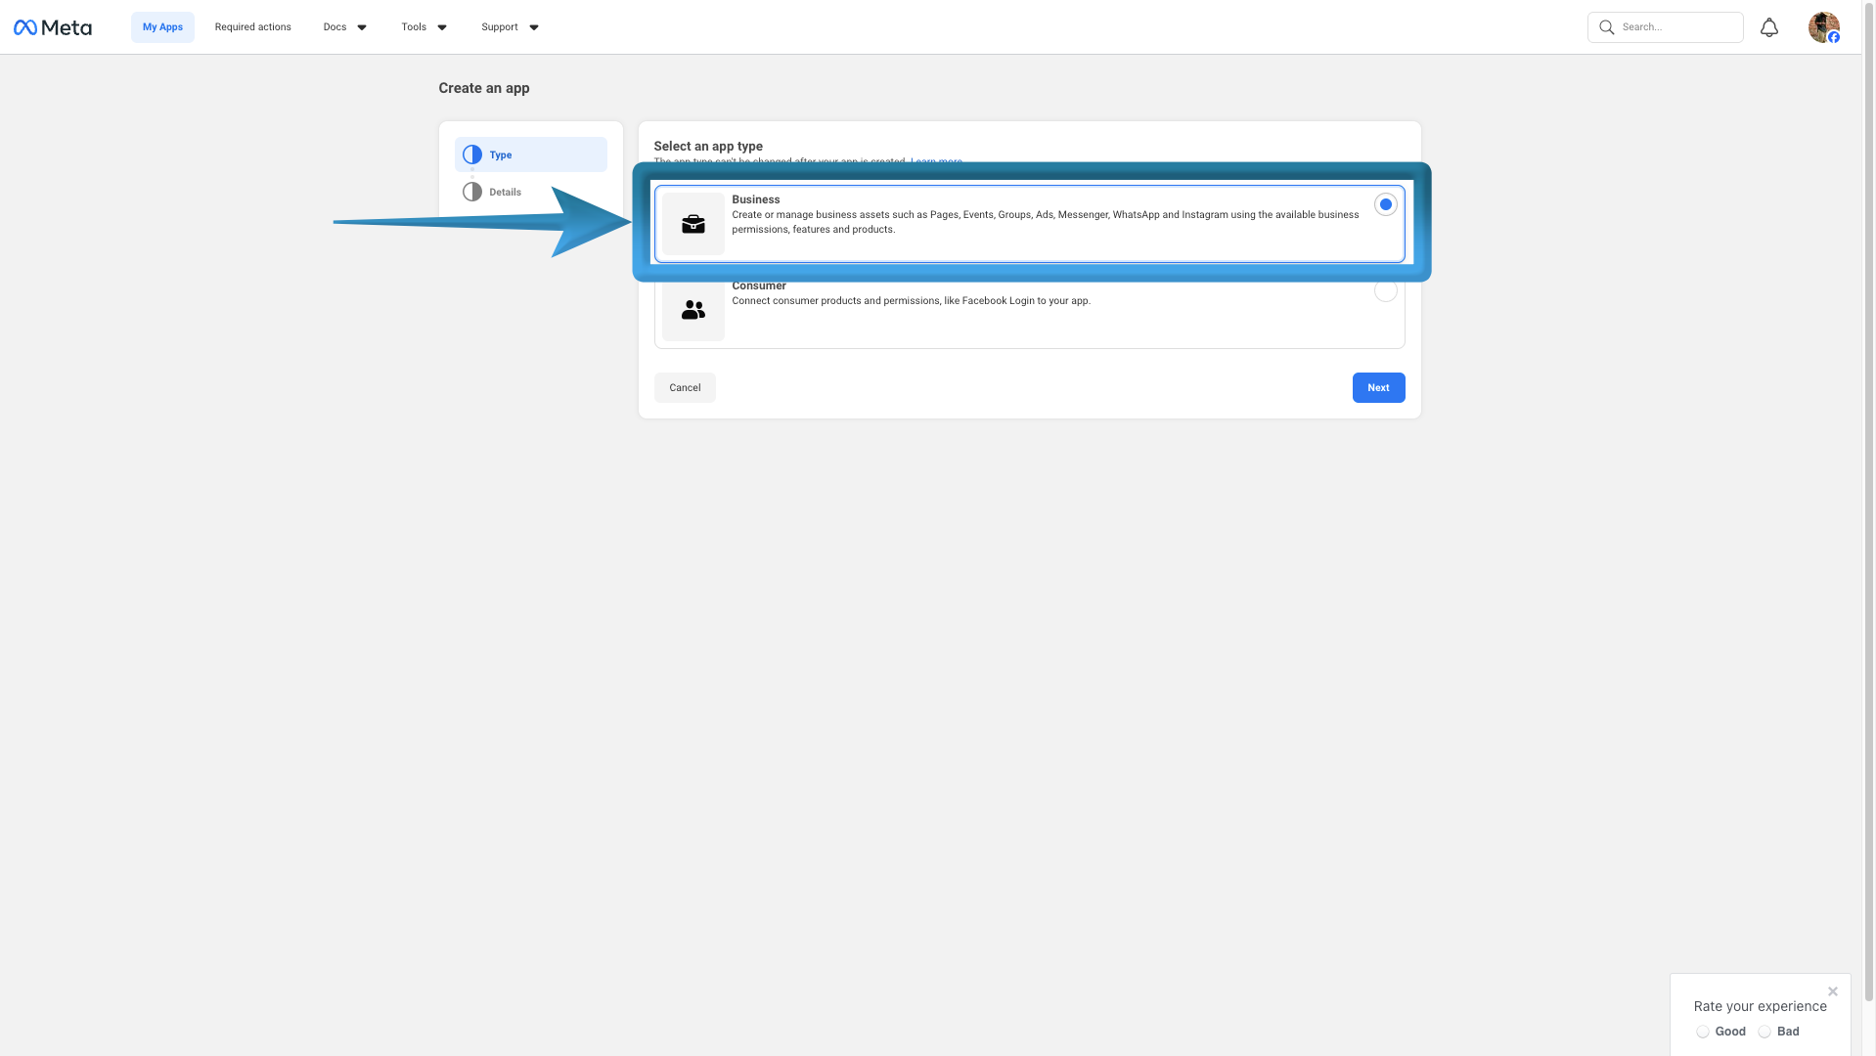Click the Consumer option title text
The width and height of the screenshot is (1876, 1056).
click(758, 286)
